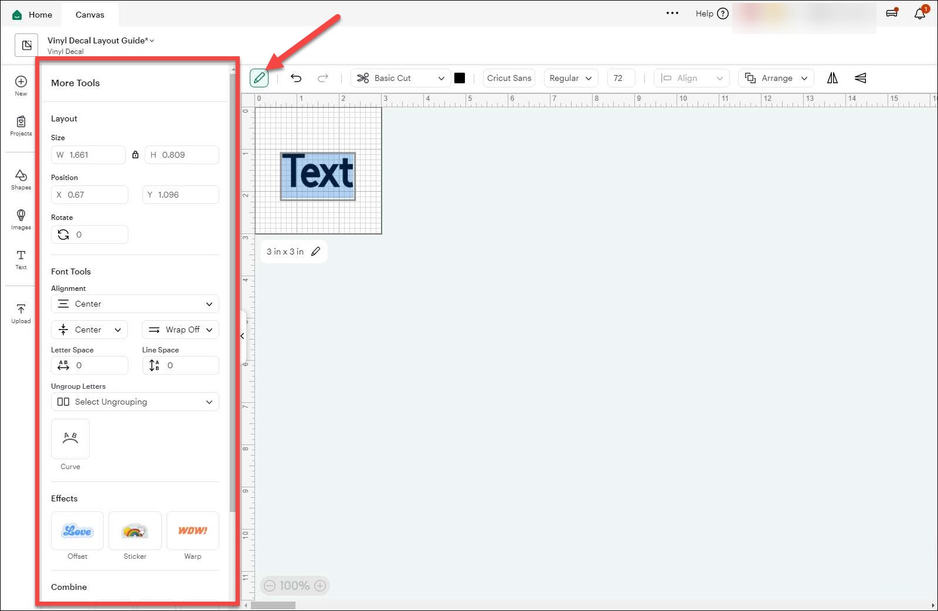The width and height of the screenshot is (938, 611).
Task: Click the Width size field
Action: [89, 155]
